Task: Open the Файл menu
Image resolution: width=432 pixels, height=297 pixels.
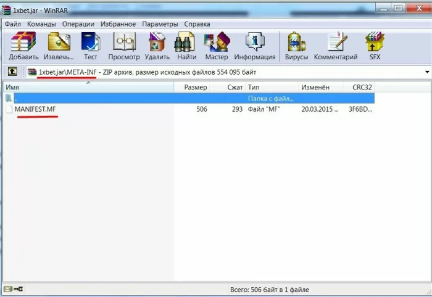Action: [x=13, y=24]
